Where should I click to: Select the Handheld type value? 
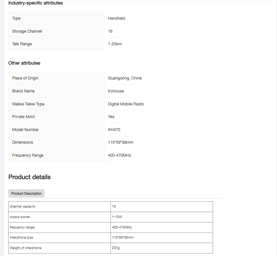pyautogui.click(x=116, y=18)
